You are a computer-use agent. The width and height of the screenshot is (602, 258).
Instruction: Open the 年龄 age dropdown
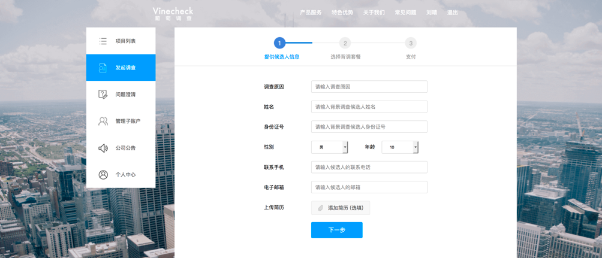point(400,147)
